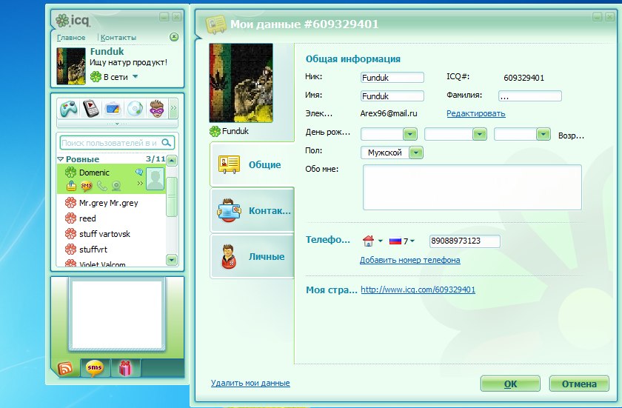This screenshot has width=622, height=408.
Task: Click the contact list scrollbar thumb
Action: point(171,197)
